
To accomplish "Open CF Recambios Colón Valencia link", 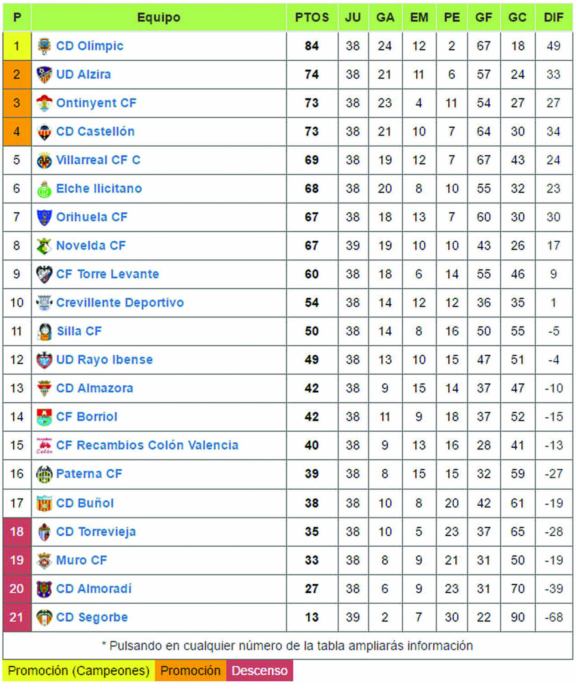I will point(147,446).
